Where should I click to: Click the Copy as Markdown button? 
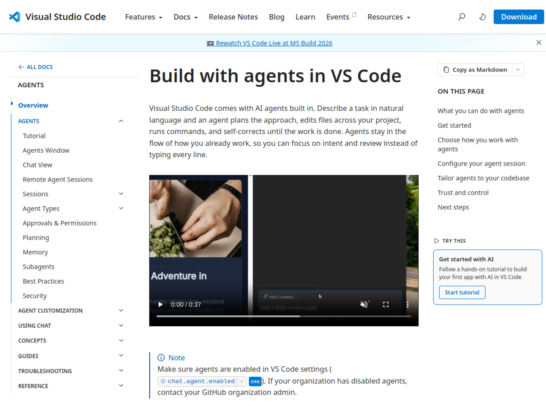(475, 70)
